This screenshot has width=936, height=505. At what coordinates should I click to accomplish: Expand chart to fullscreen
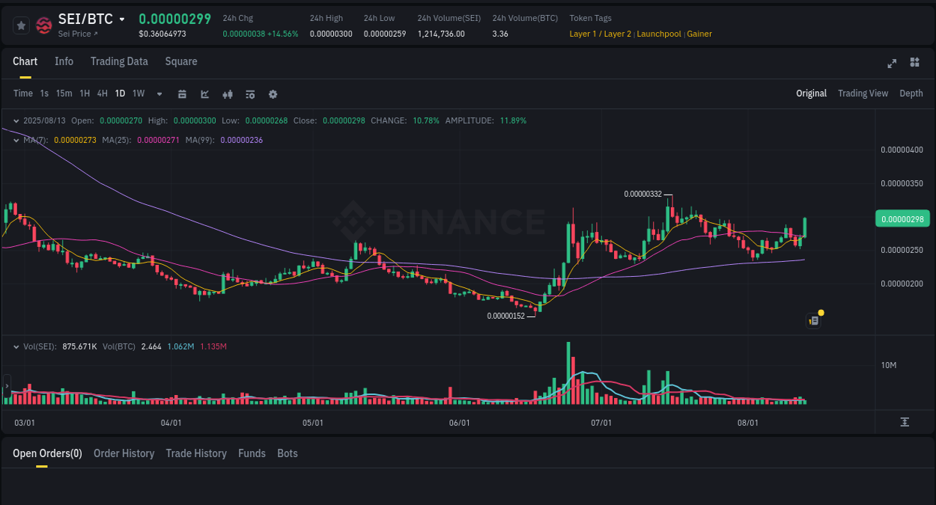click(x=892, y=63)
